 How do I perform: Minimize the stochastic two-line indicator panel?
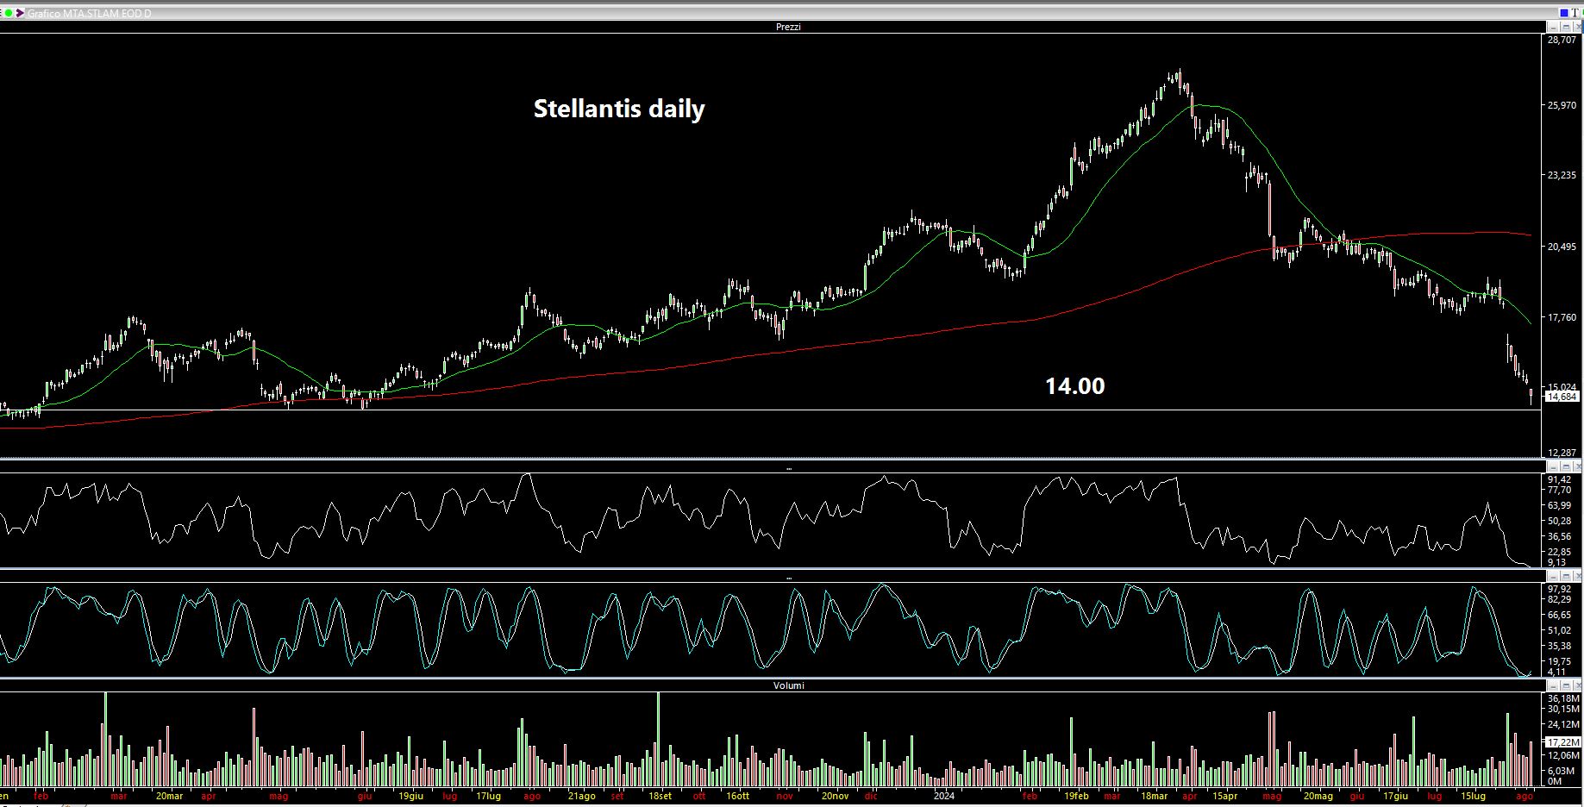1553,576
